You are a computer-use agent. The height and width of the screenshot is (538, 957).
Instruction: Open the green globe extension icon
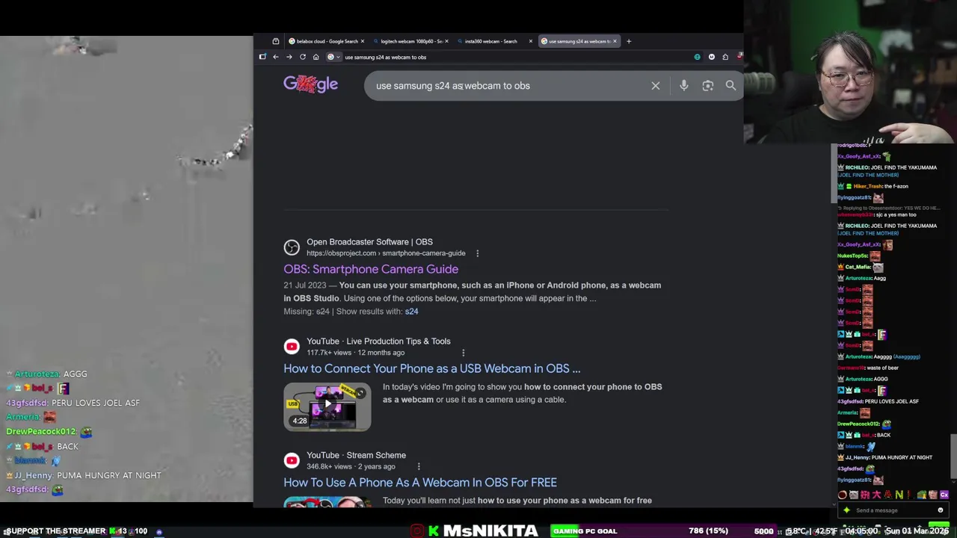(x=698, y=57)
